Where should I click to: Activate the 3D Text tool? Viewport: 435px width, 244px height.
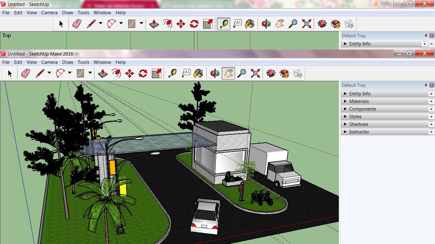186,73
